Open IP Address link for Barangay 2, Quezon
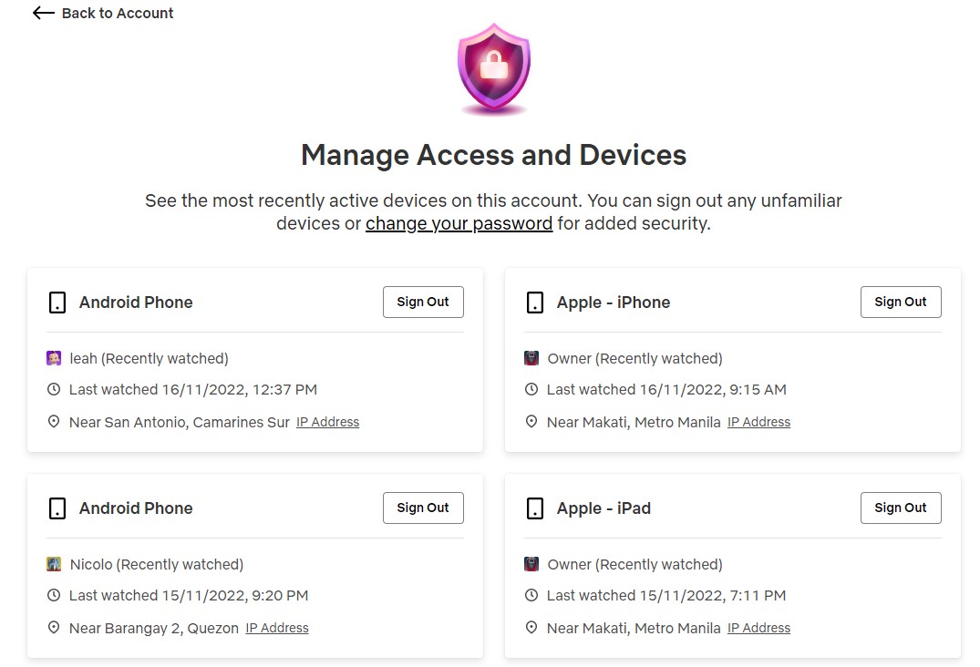This screenshot has width=980, height=667. (x=277, y=628)
